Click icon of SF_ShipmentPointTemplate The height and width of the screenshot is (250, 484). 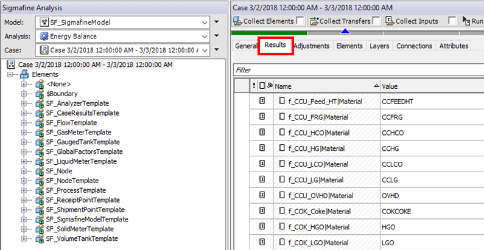40,210
